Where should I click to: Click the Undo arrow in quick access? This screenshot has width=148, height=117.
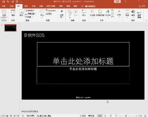8,2
